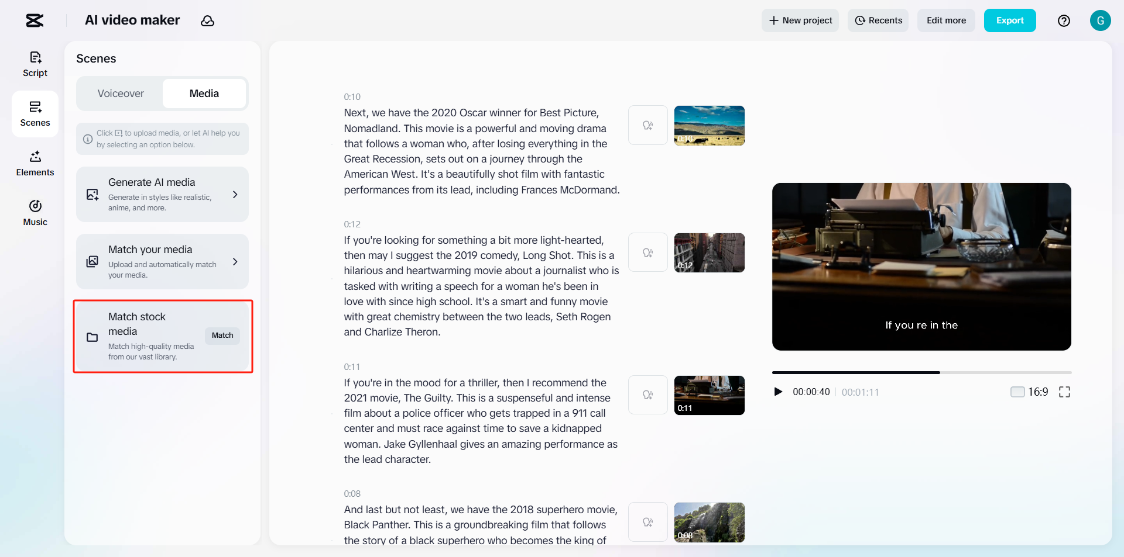This screenshot has height=557, width=1124.
Task: Click the Edit more button
Action: pos(946,20)
